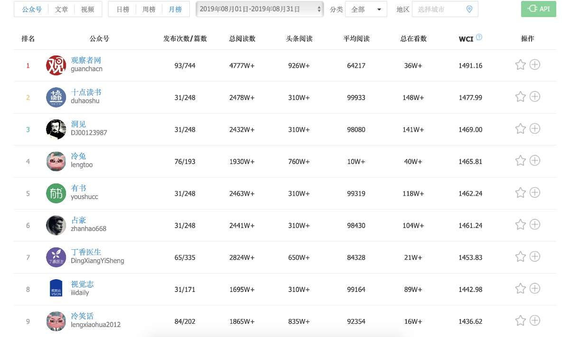Favorite 洞见 using its star icon
570x337 pixels.
point(521,129)
